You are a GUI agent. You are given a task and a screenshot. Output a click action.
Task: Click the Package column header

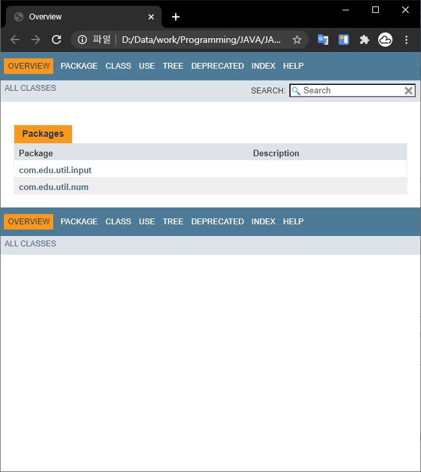(x=36, y=153)
